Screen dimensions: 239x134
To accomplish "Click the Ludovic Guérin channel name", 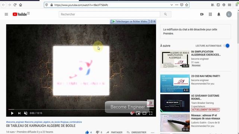I will (205, 122).
